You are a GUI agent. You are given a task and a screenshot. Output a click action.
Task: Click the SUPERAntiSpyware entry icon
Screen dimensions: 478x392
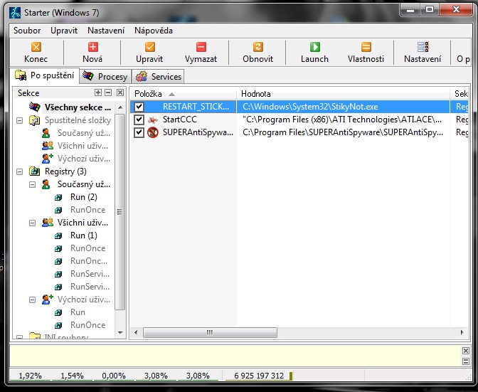153,132
